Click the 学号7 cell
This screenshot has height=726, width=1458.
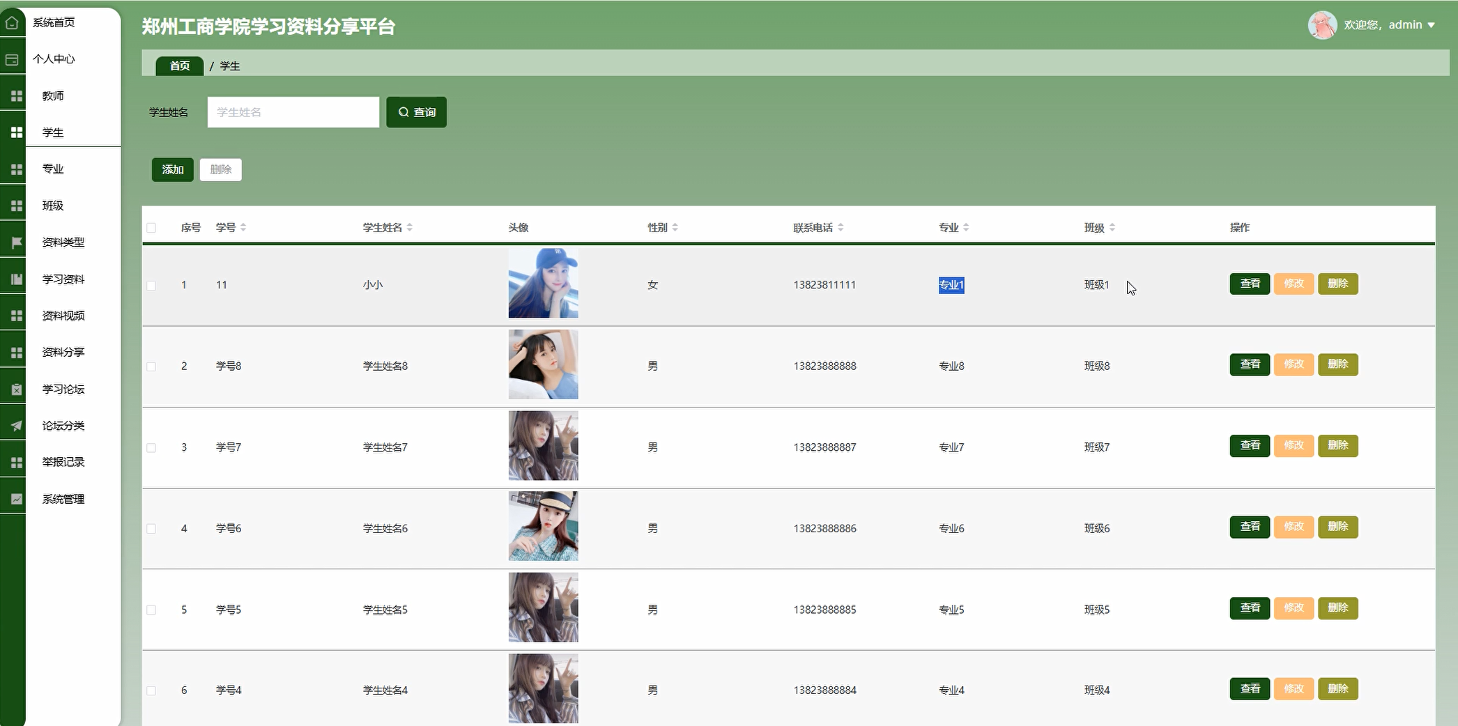(x=229, y=448)
